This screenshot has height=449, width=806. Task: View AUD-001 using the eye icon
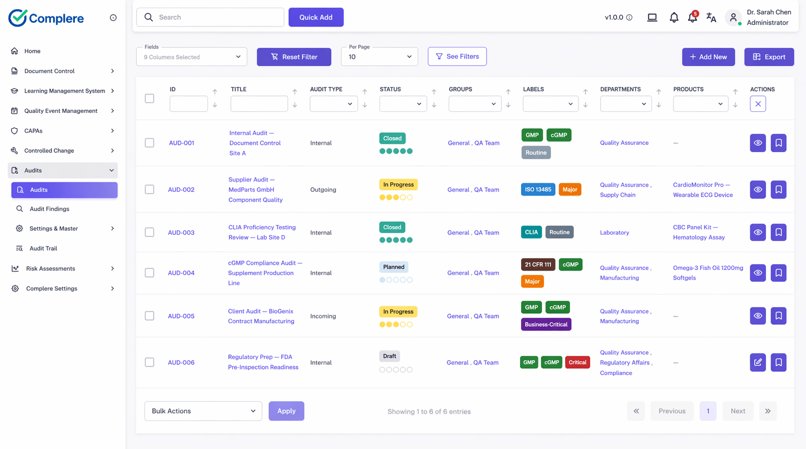(758, 143)
